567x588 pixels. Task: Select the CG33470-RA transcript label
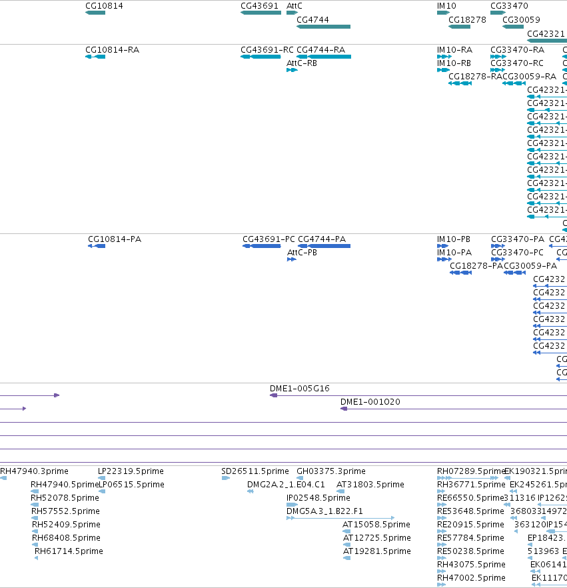pyautogui.click(x=518, y=50)
